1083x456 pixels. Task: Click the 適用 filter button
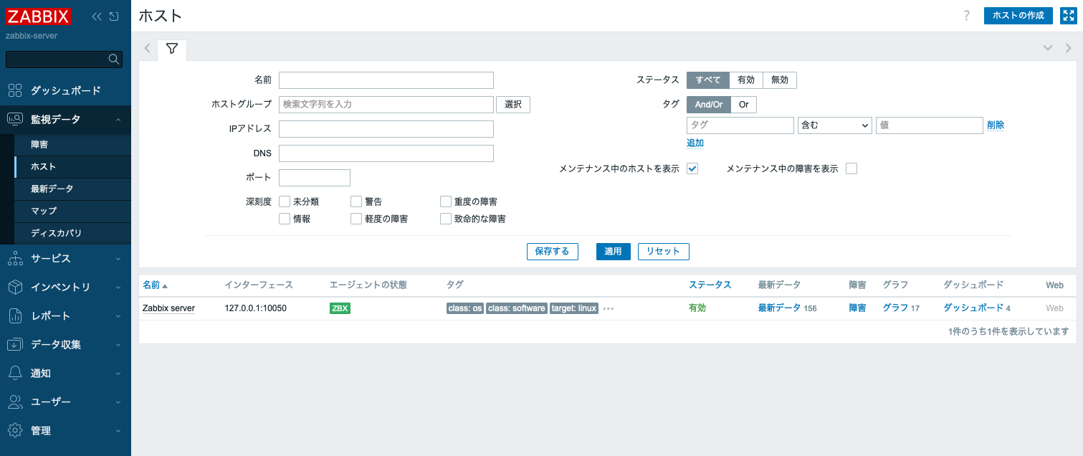[613, 251]
